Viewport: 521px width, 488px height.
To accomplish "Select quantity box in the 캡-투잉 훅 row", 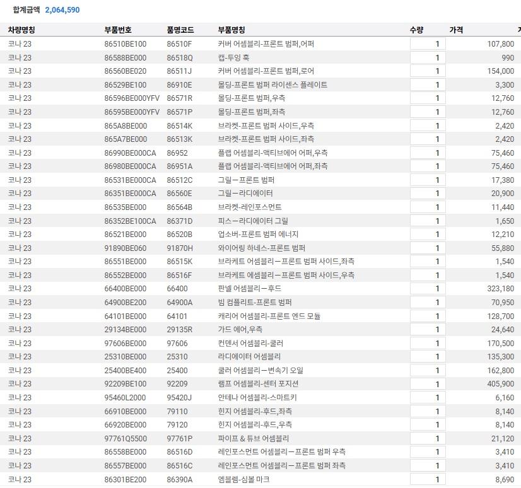I will point(428,57).
